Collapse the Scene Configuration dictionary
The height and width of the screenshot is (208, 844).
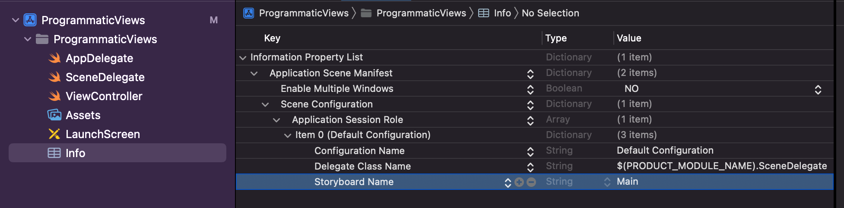coord(265,104)
